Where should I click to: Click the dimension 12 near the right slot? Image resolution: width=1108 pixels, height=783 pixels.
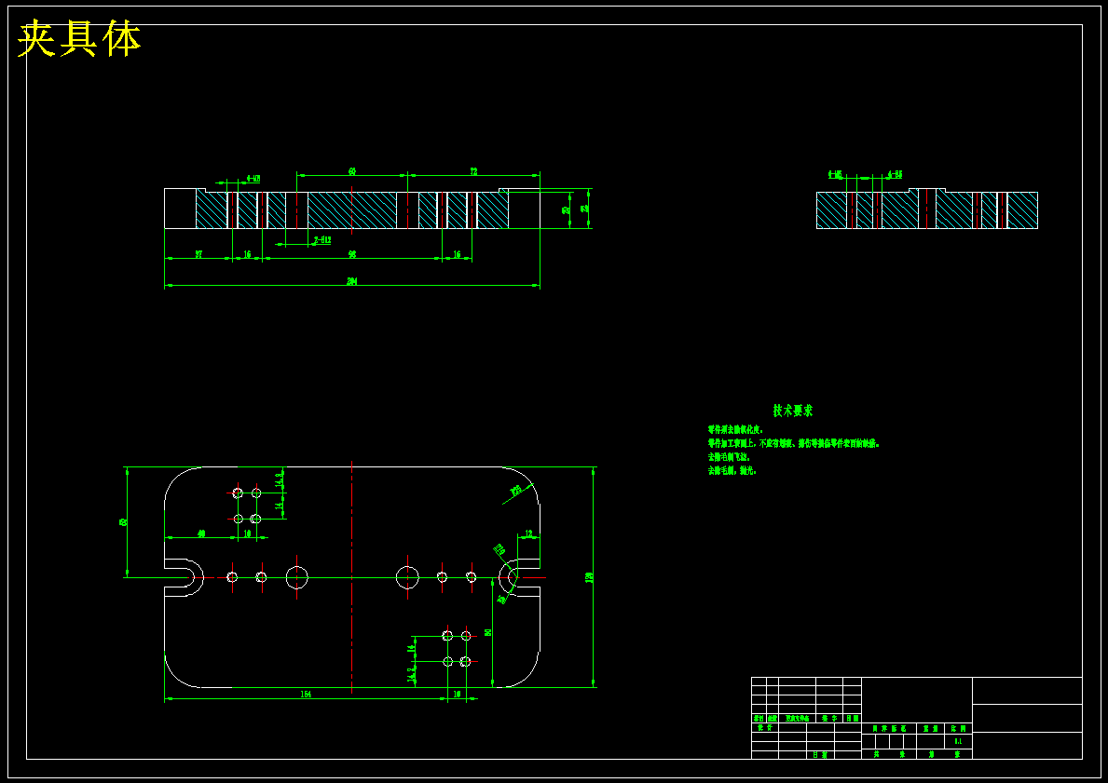tap(528, 533)
